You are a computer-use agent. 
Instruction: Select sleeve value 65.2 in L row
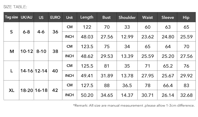point(167,66)
